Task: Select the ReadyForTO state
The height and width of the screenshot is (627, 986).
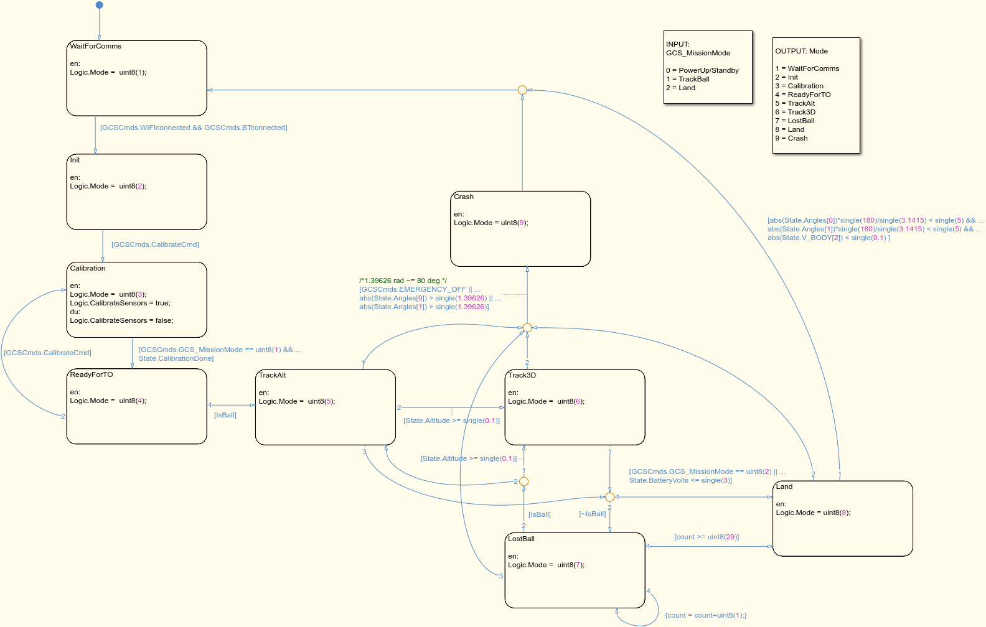Action: (136, 406)
